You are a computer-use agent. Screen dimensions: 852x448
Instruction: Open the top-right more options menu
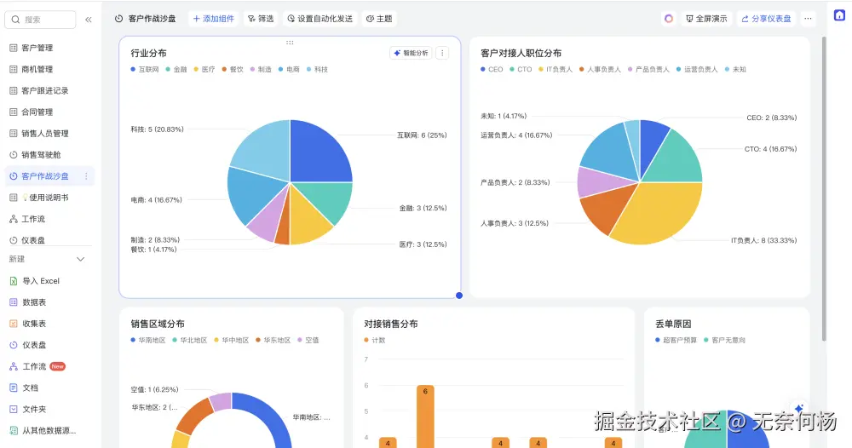coord(808,19)
